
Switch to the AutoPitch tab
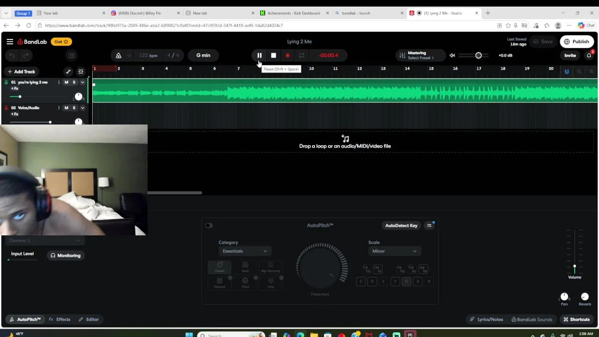tap(25, 320)
